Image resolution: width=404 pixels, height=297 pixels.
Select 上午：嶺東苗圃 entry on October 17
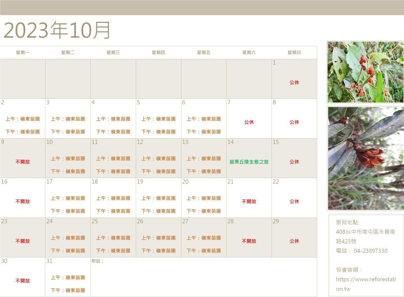click(x=68, y=198)
